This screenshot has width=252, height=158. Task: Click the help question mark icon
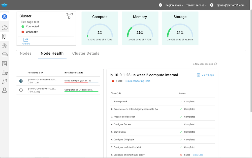pos(160,5)
